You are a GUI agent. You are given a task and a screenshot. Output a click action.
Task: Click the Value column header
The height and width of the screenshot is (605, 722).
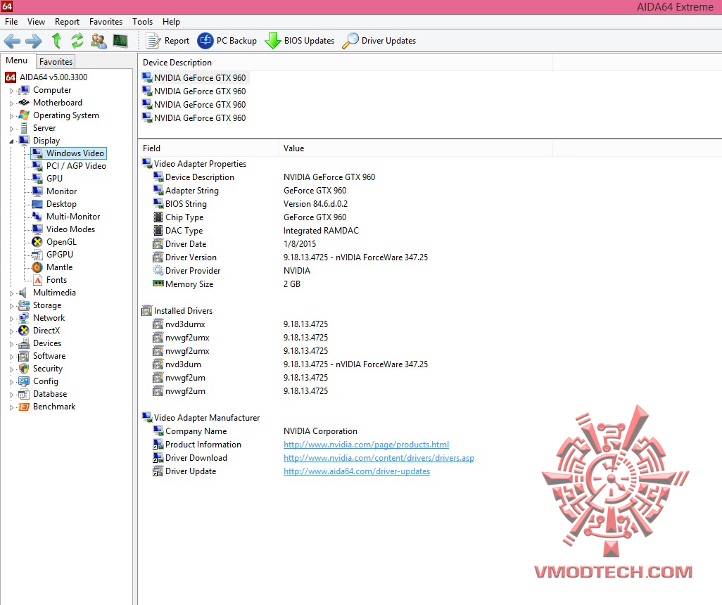click(x=416, y=148)
